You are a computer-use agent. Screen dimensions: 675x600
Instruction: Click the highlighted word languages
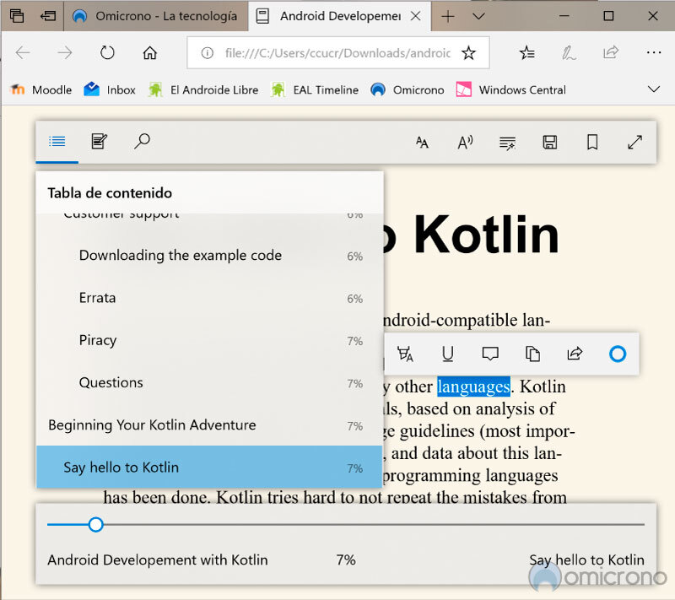click(x=473, y=386)
